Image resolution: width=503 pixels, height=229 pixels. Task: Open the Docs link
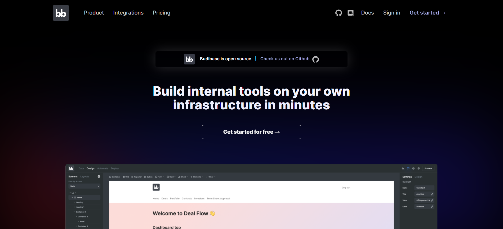(x=367, y=13)
